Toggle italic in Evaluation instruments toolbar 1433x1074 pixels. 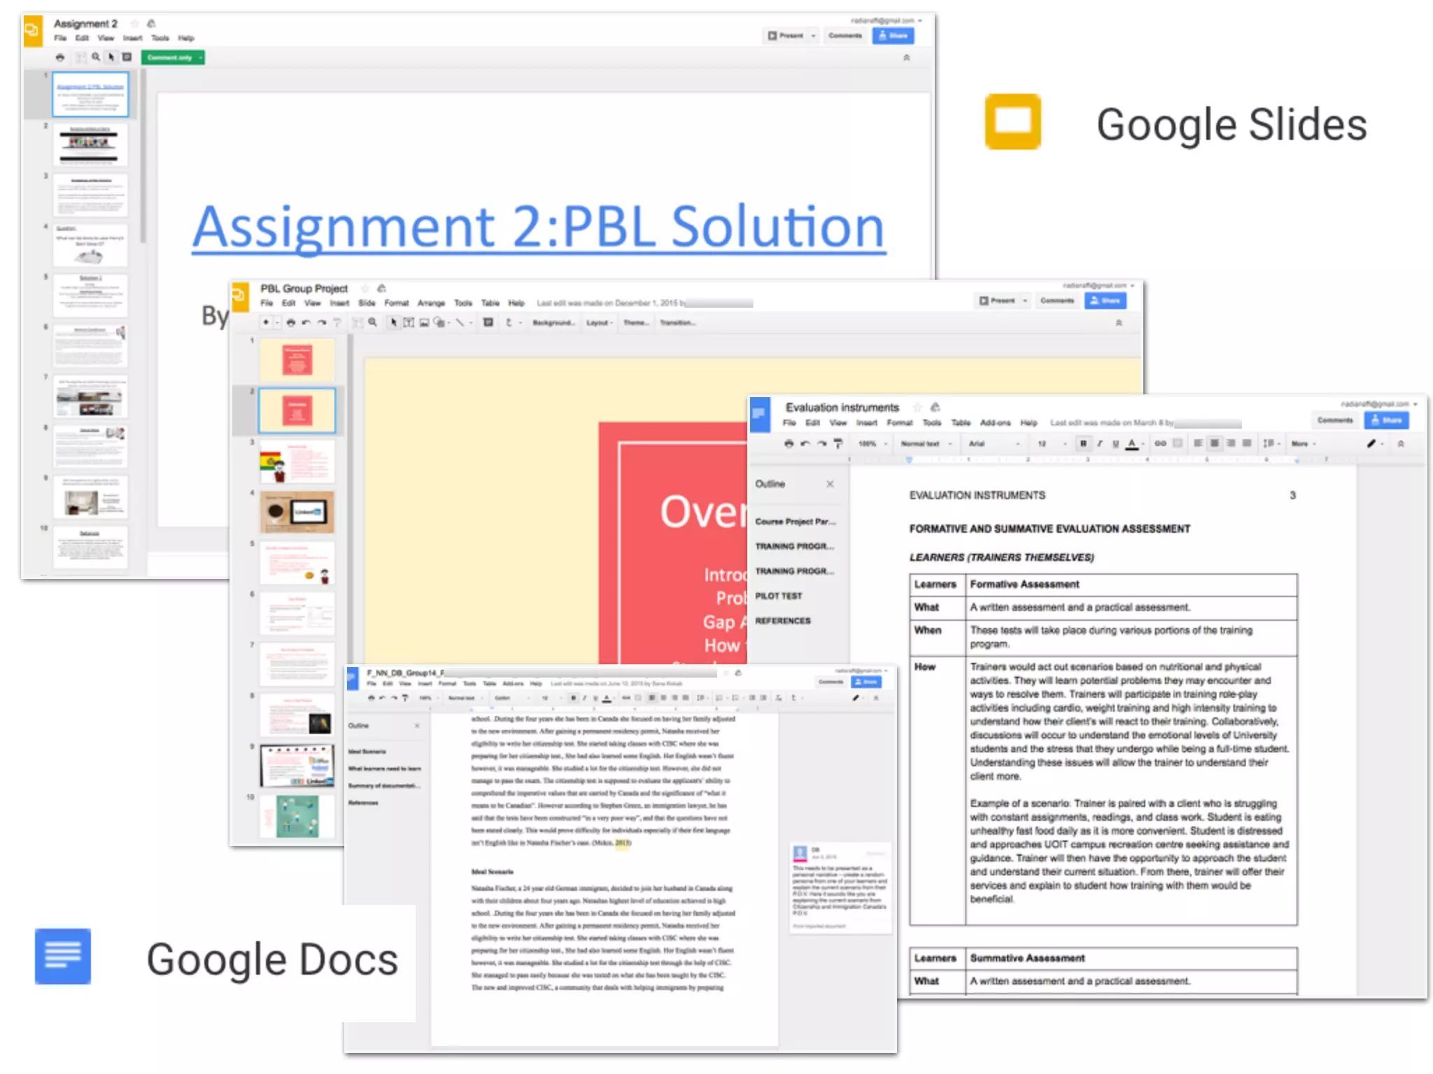click(x=1099, y=443)
